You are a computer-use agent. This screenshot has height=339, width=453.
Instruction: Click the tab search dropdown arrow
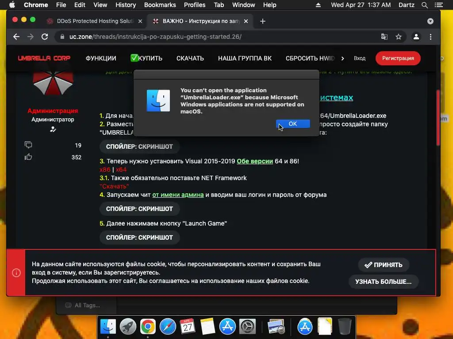coord(430,21)
